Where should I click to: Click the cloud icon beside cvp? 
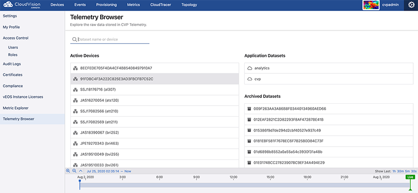coord(250,79)
